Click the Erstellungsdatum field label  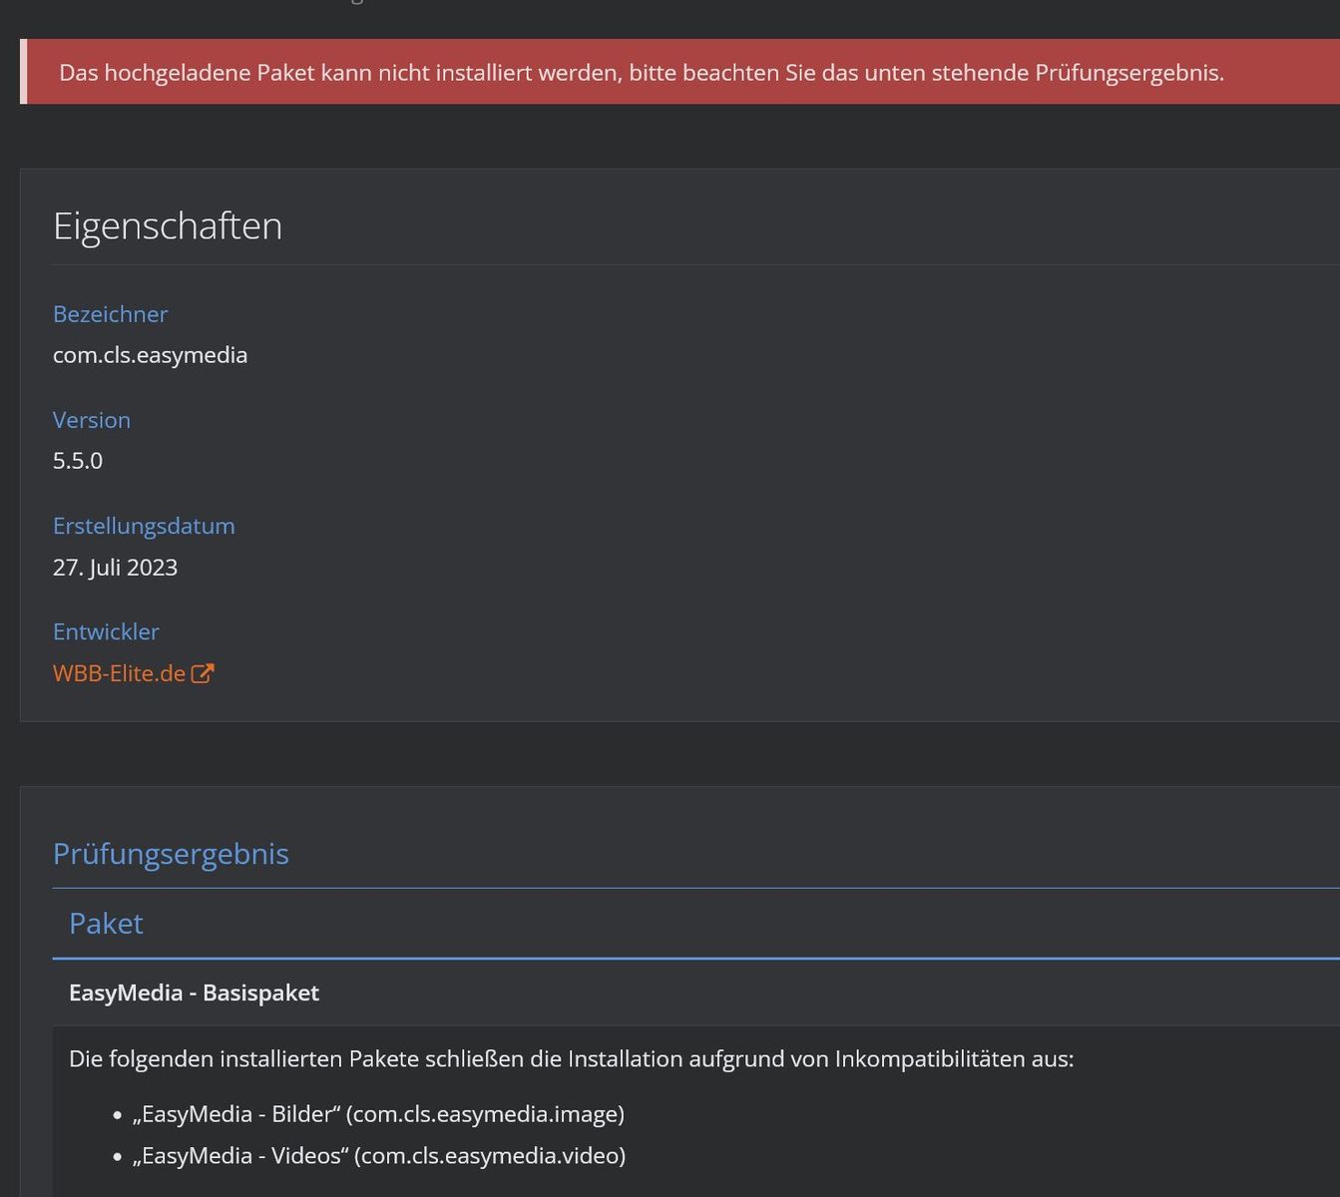click(x=144, y=526)
